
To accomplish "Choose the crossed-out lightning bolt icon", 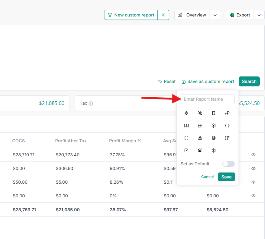I will (x=200, y=113).
